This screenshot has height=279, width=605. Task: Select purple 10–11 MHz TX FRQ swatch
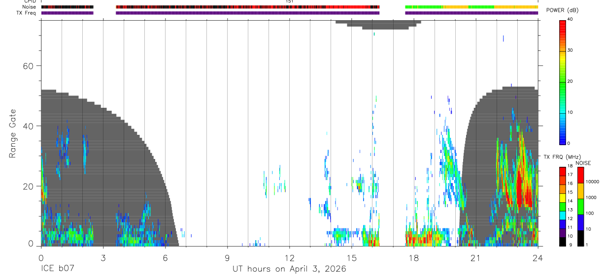click(x=563, y=233)
